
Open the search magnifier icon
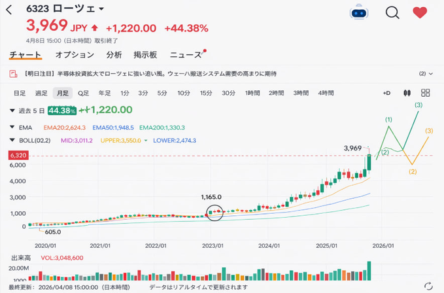(x=392, y=12)
